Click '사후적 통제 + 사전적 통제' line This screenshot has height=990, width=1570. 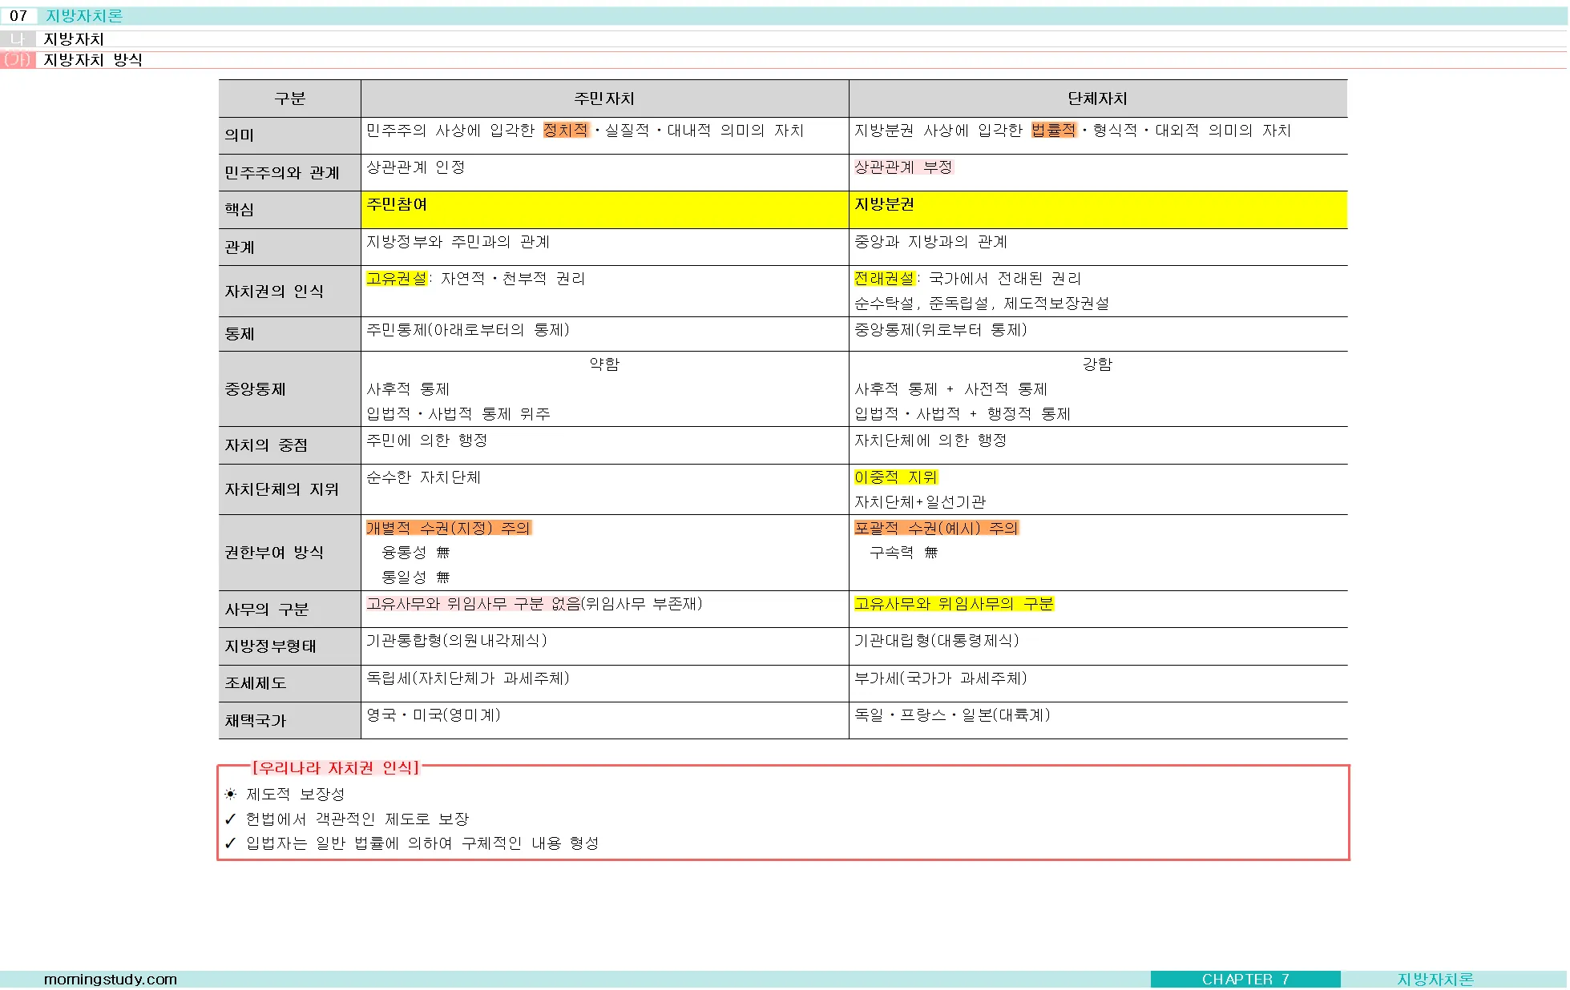coord(950,389)
